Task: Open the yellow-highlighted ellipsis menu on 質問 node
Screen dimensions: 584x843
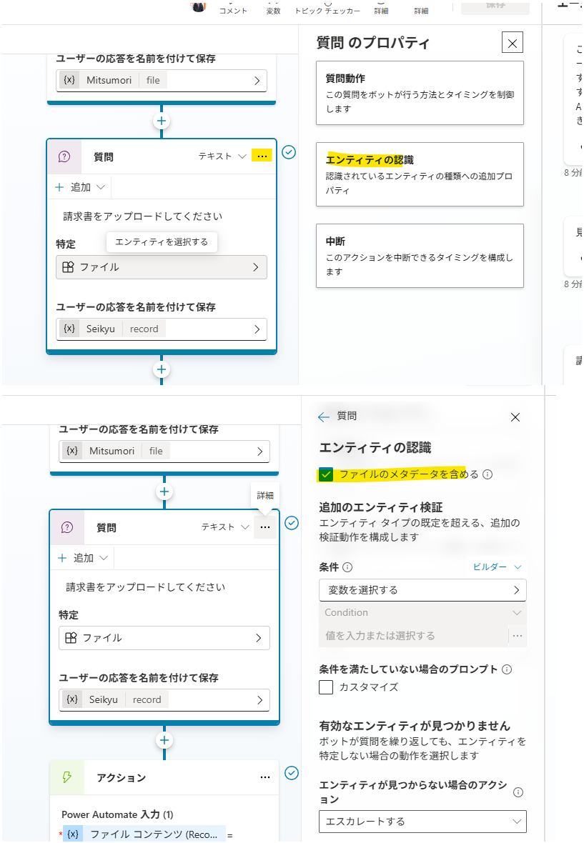Action: click(x=262, y=156)
